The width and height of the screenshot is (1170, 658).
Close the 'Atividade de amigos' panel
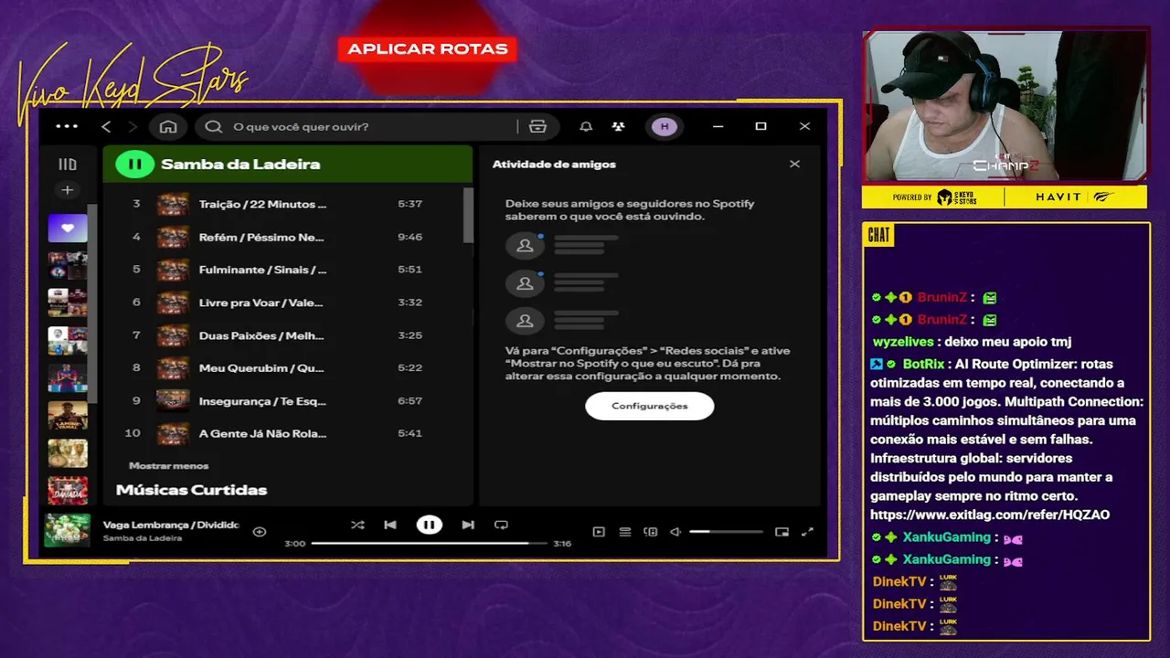(794, 164)
